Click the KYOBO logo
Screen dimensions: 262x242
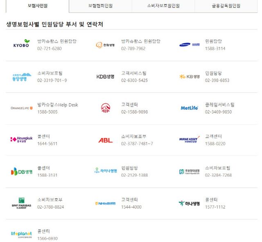point(21,44)
